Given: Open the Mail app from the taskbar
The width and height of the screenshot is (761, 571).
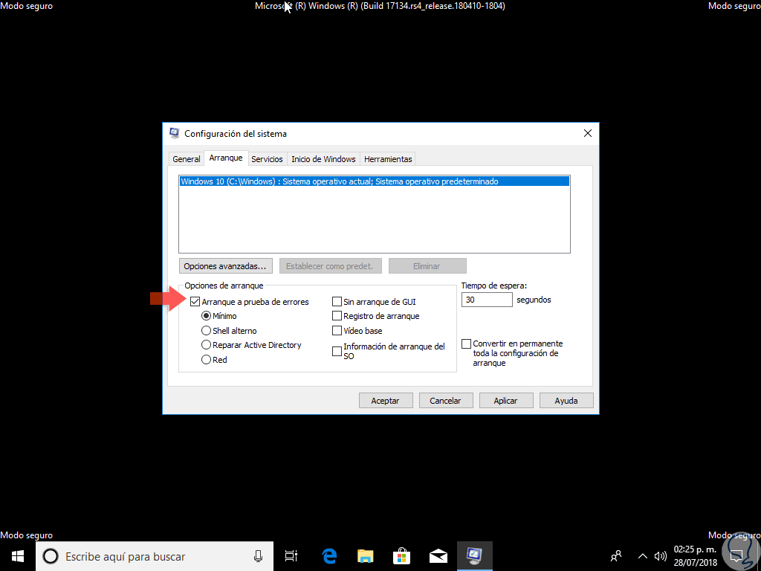Looking at the screenshot, I should [x=438, y=556].
